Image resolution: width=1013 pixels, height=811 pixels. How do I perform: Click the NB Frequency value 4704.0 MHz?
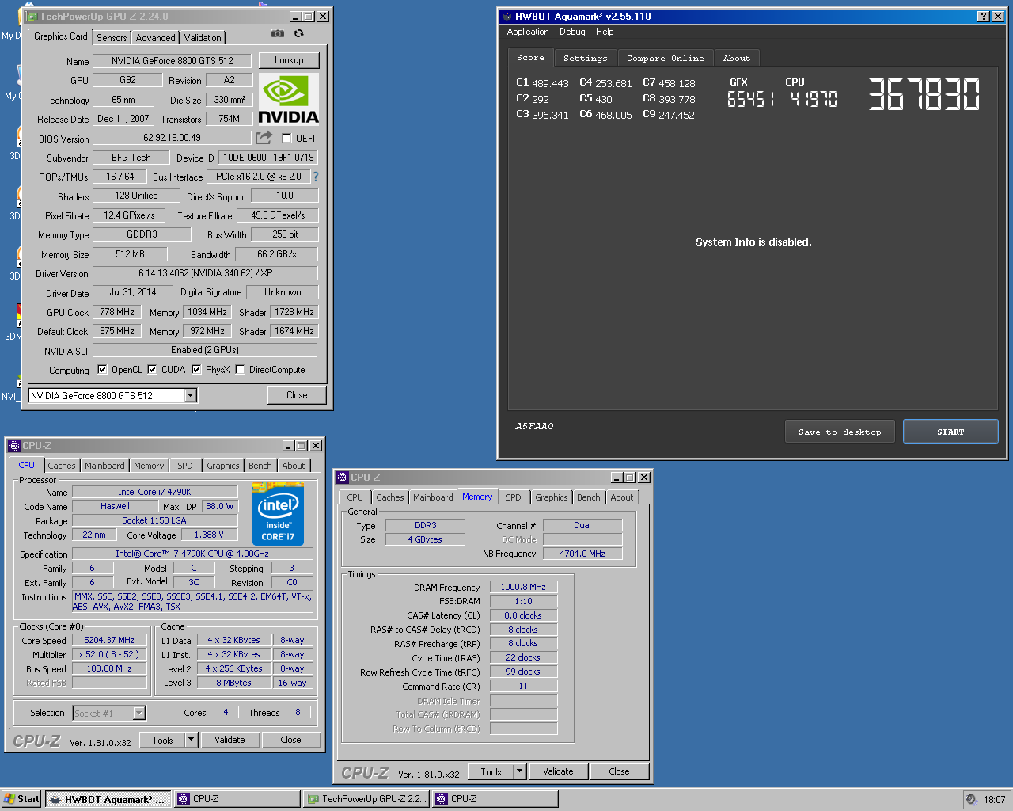pyautogui.click(x=582, y=554)
